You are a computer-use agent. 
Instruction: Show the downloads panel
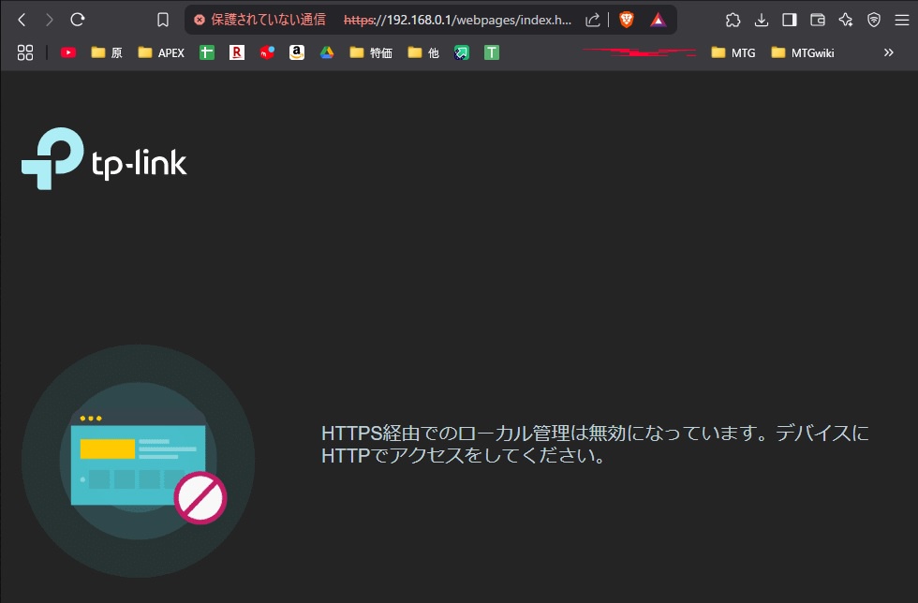(761, 20)
